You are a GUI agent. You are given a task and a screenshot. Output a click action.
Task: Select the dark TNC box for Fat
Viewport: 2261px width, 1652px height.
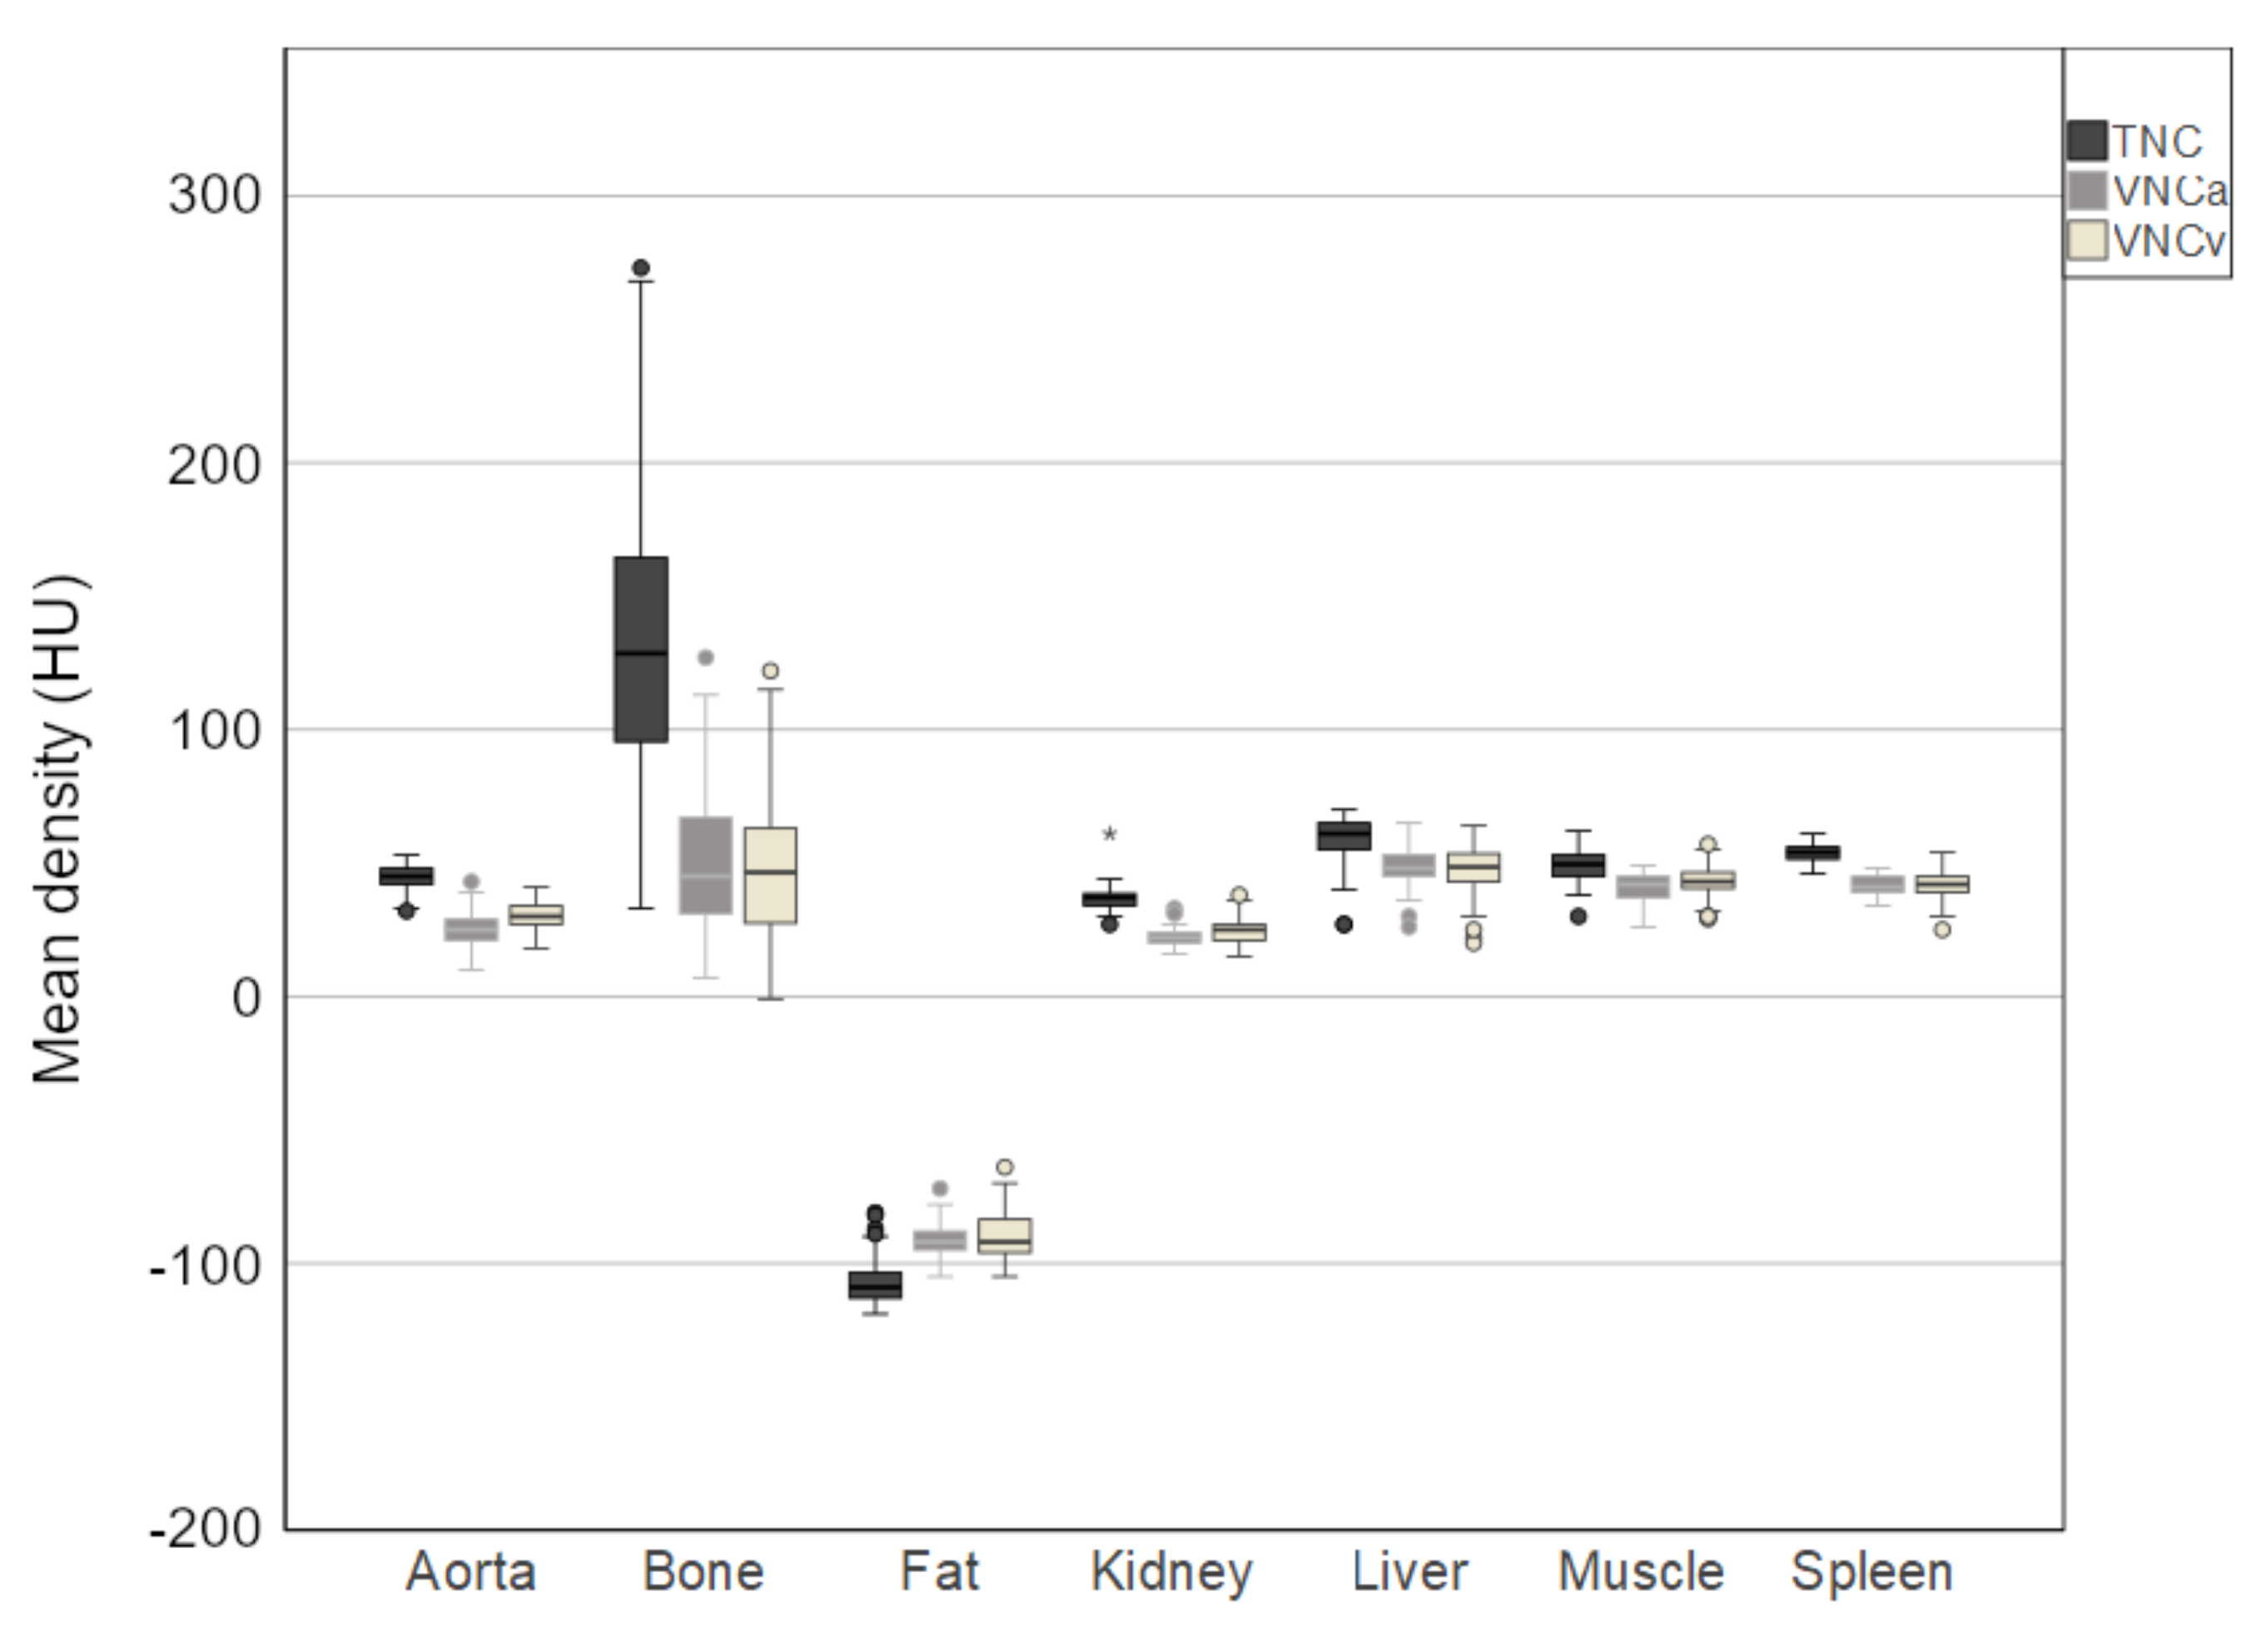875,1285
